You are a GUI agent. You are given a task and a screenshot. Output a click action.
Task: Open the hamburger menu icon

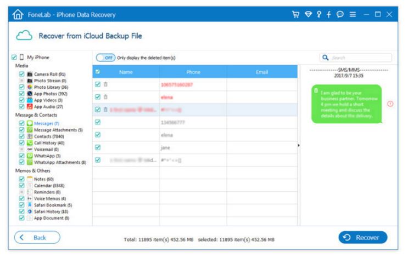point(353,14)
